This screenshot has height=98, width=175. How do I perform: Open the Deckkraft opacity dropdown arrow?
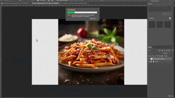[173, 53]
